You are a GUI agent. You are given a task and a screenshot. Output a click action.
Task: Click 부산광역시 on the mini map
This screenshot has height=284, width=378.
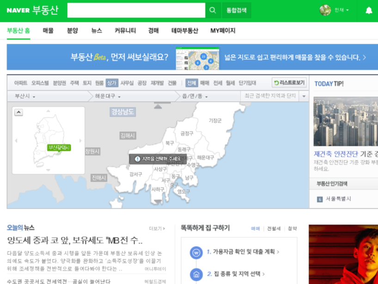(x=59, y=148)
